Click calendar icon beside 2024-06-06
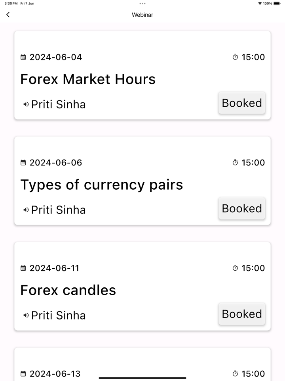285x381 pixels. (x=23, y=163)
